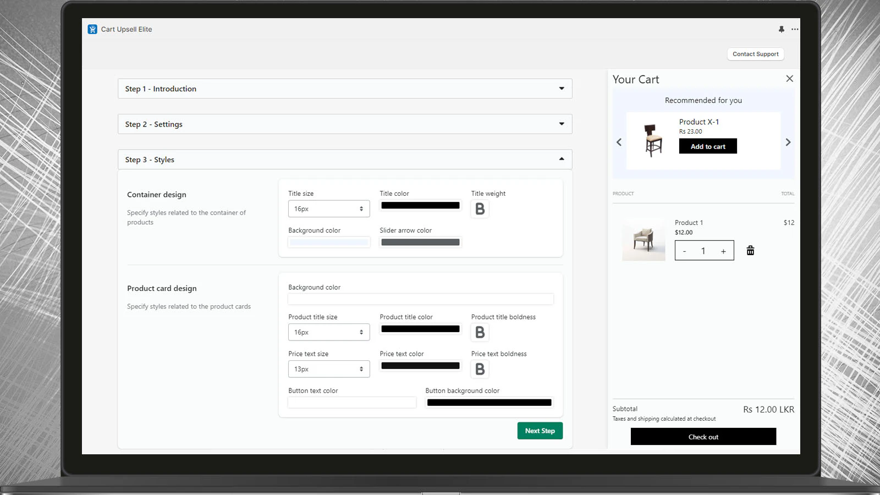880x495 pixels.
Task: Increase Product 1 quantity with plus button
Action: [x=723, y=251]
